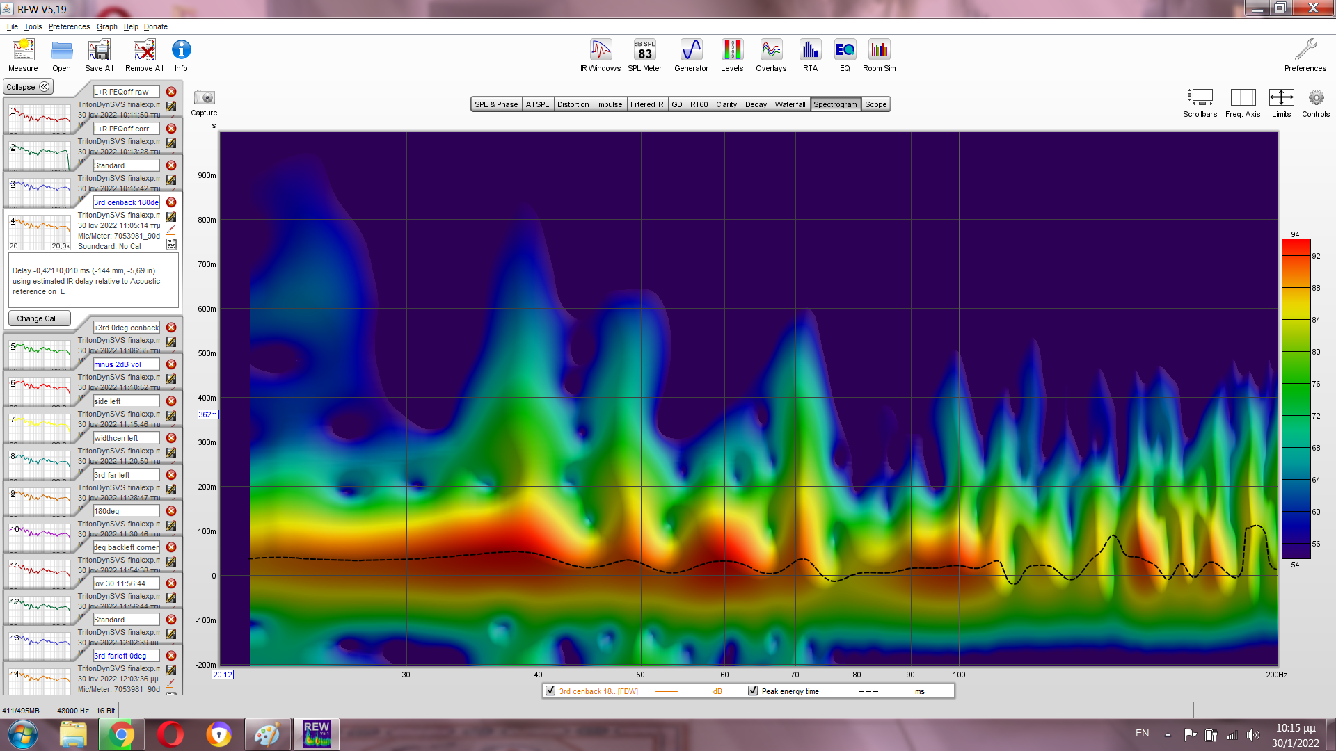Open the signal Generator
Image resolution: width=1336 pixels, height=751 pixels.
tap(691, 56)
